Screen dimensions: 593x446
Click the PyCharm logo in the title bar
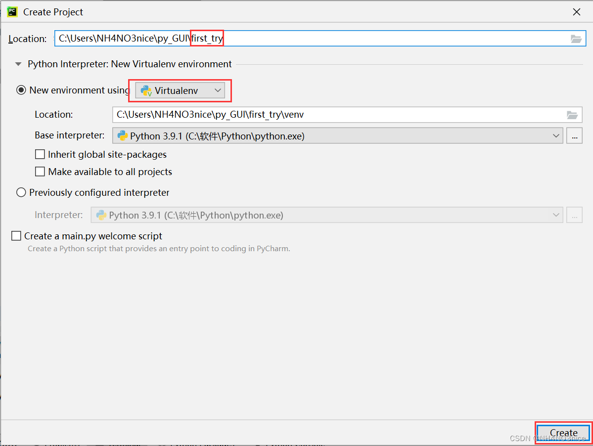tap(12, 12)
